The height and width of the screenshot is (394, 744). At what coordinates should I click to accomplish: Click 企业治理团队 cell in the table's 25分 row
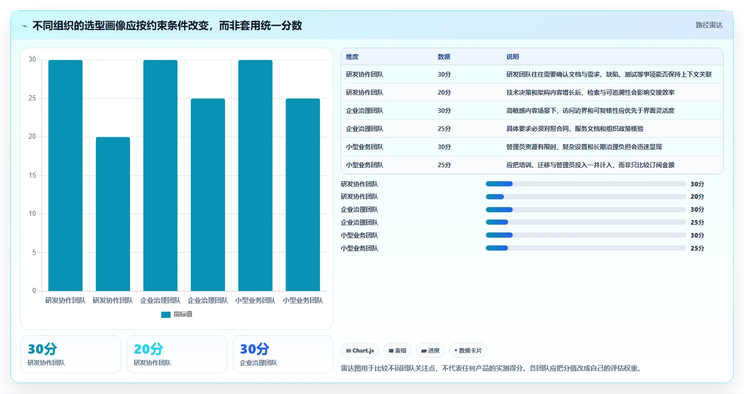coord(364,129)
